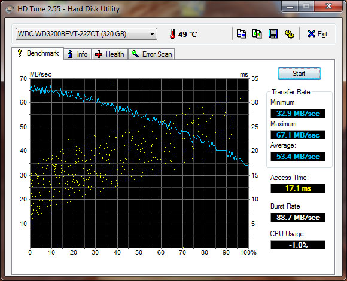Viewport: 347px width, 281px height.
Task: Maximize the HD Tune window
Action: click(x=306, y=6)
